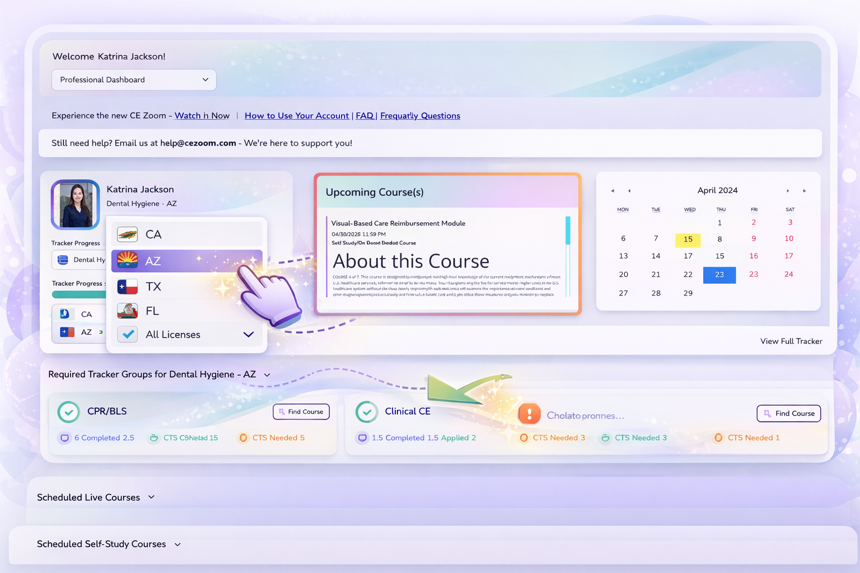
Task: Select the blue highlighted date 23
Action: (x=719, y=275)
